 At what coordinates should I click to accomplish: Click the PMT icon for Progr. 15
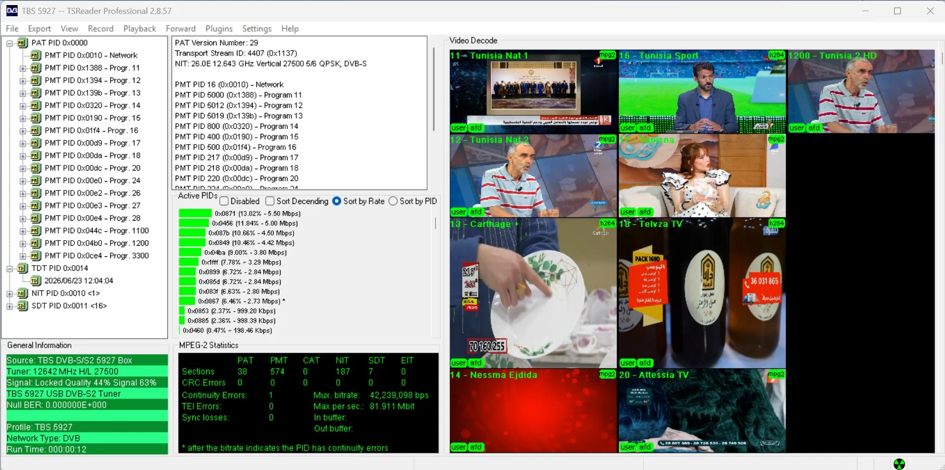click(36, 118)
